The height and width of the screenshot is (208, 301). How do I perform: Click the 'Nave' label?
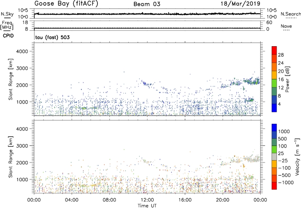point(286,26)
